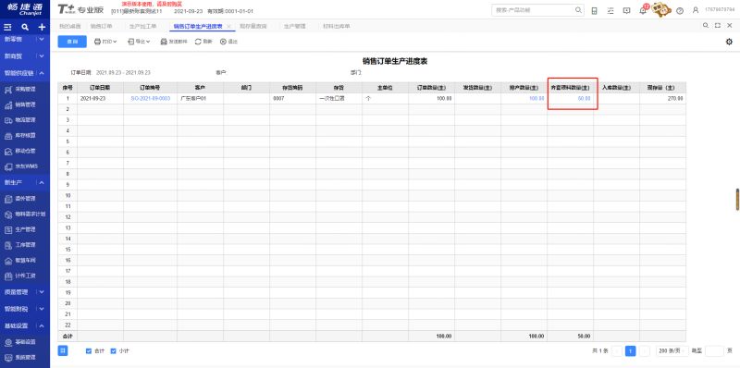Open the mobile phone icon in top bar
The height and width of the screenshot is (368, 740).
[594, 10]
